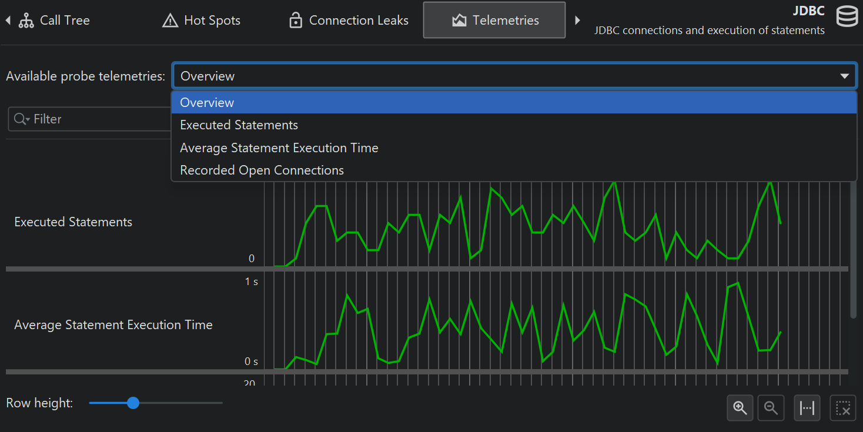Image resolution: width=863 pixels, height=432 pixels.
Task: Select Average Statement Execution Time dropdown option
Action: [x=279, y=148]
